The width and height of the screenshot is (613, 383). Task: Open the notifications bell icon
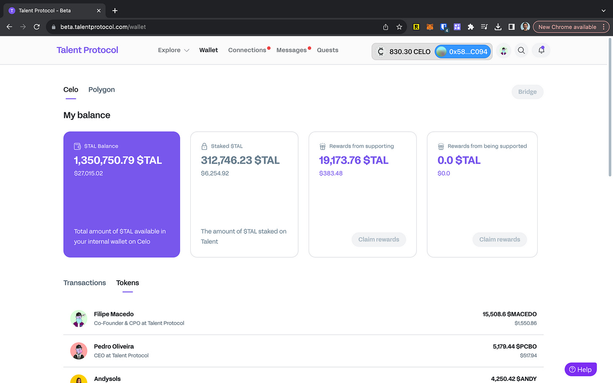[541, 50]
